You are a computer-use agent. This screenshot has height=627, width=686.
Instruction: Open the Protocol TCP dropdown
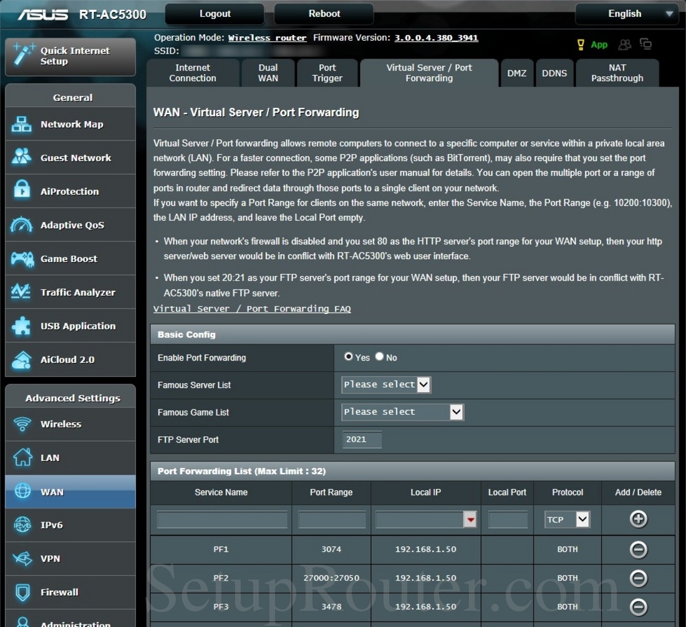568,519
